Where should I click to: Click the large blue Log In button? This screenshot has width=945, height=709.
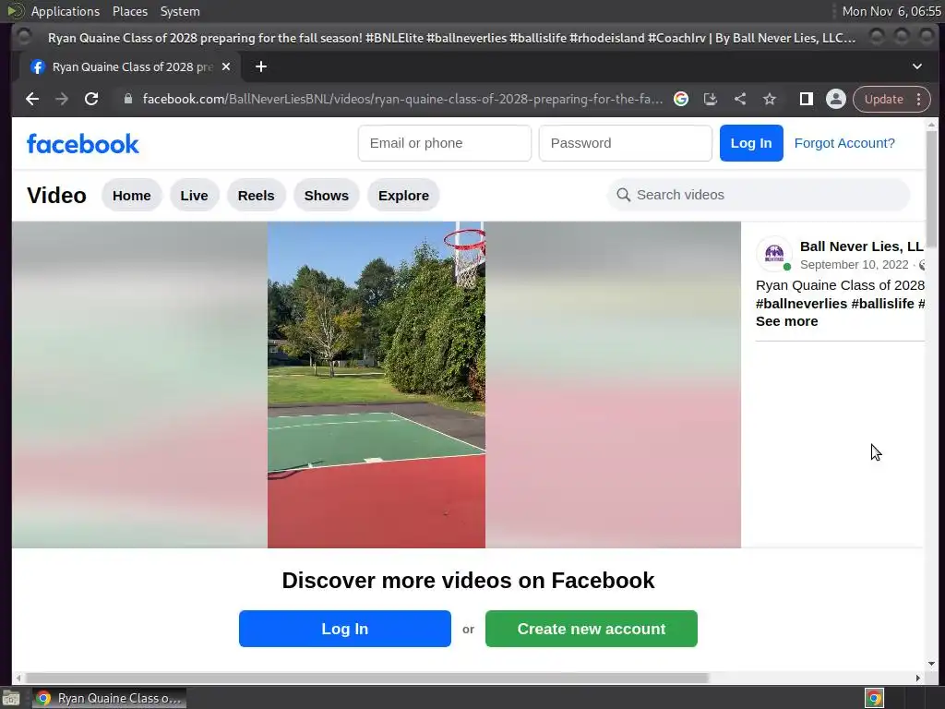click(x=345, y=629)
